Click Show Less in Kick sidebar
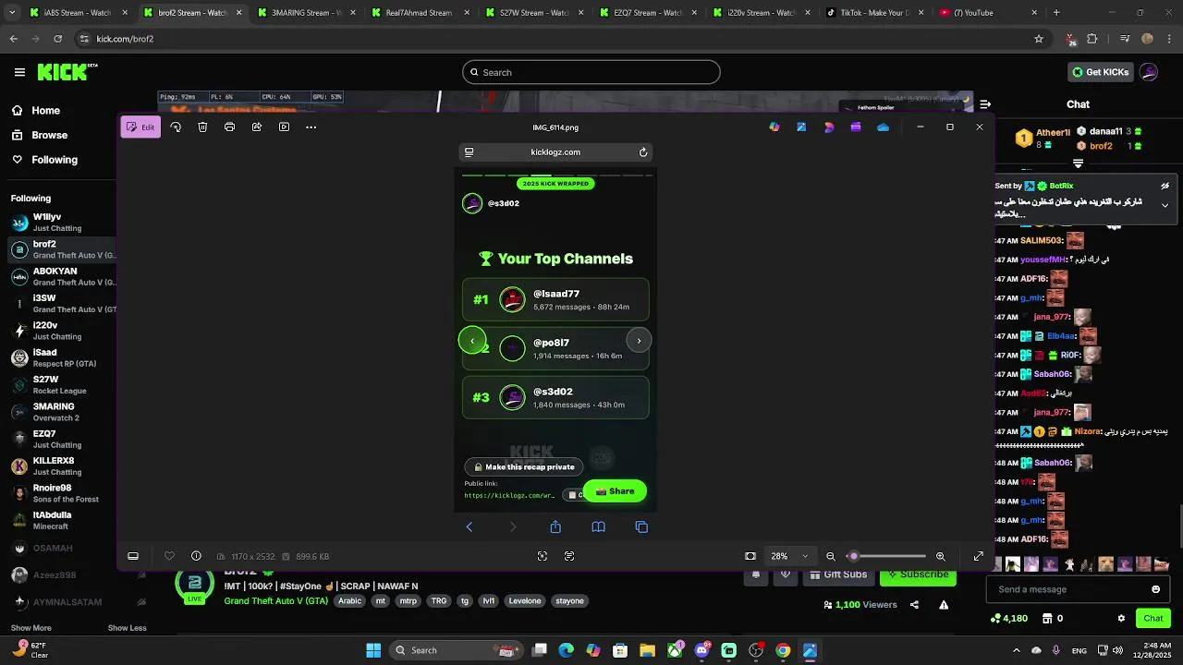The width and height of the screenshot is (1183, 665). (127, 628)
